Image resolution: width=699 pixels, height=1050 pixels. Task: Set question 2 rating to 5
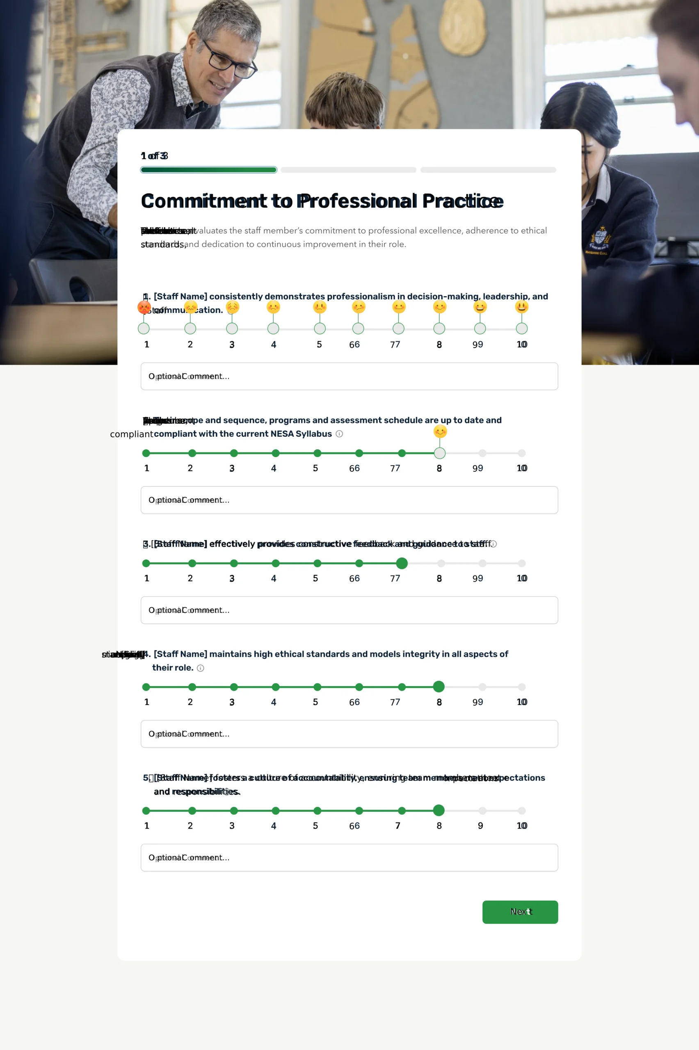(318, 453)
